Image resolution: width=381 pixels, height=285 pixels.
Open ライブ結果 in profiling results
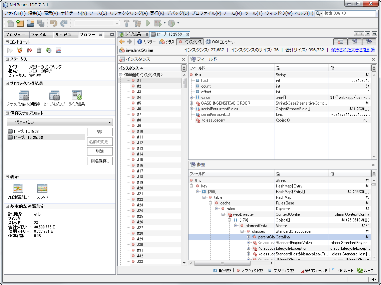click(x=76, y=98)
